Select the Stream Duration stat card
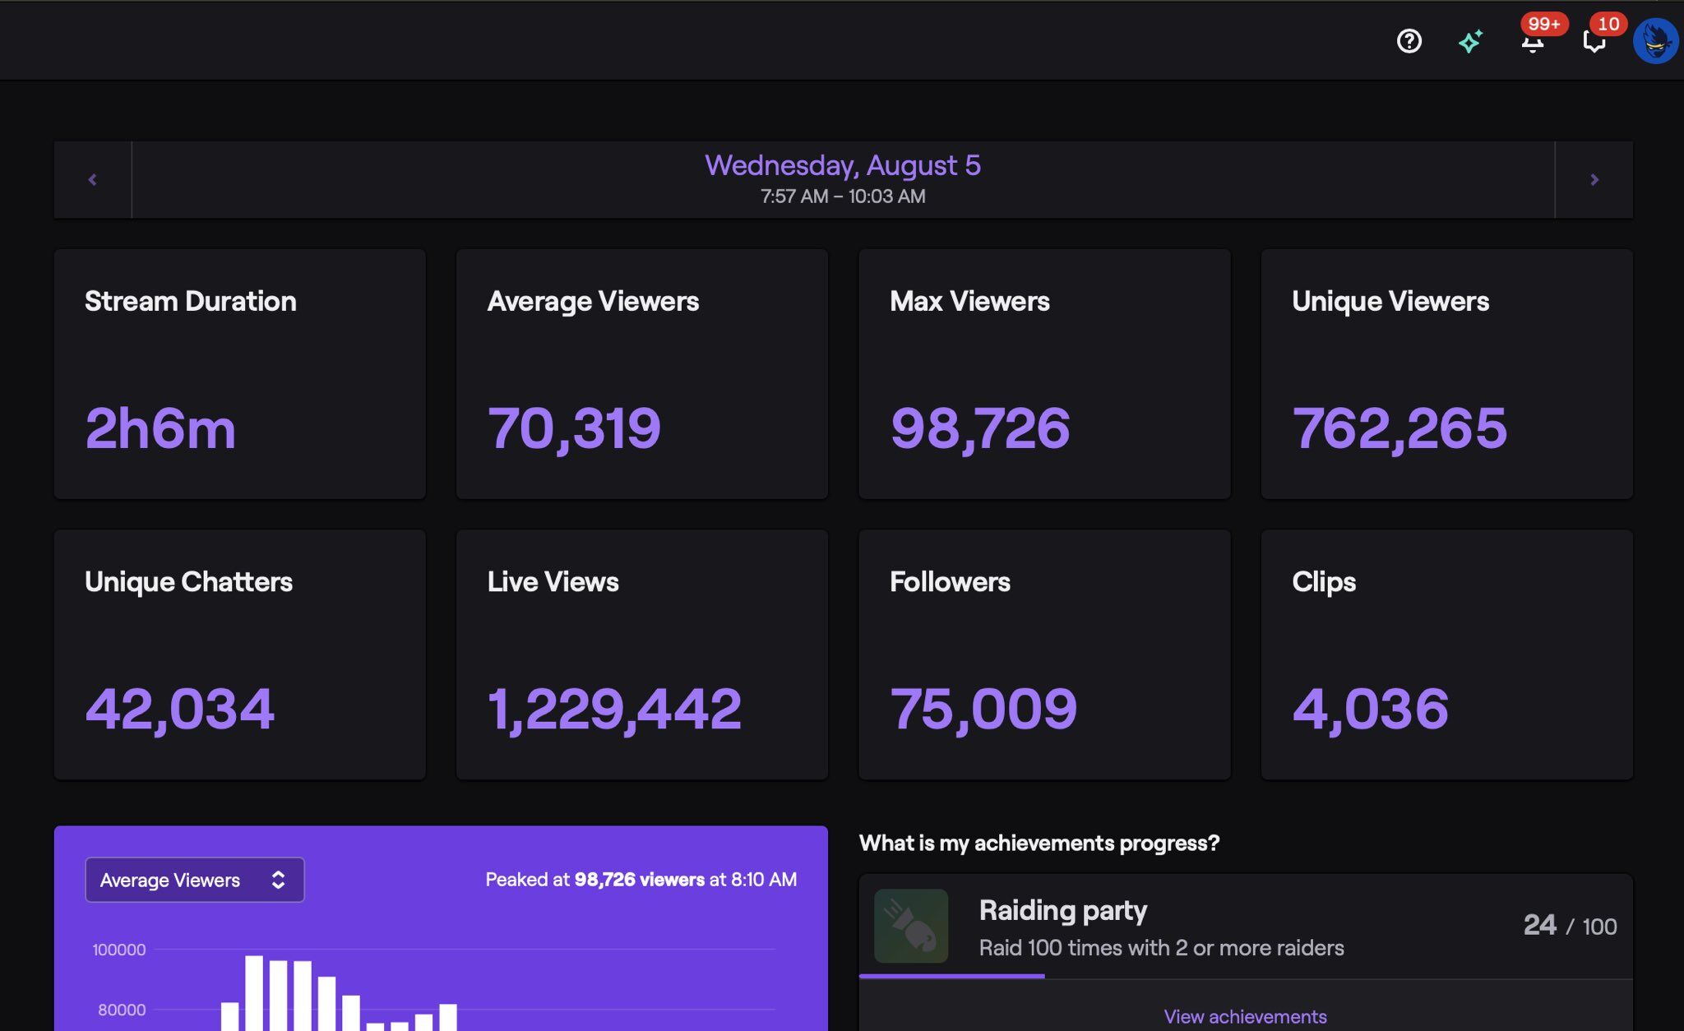The width and height of the screenshot is (1684, 1031). pyautogui.click(x=239, y=374)
